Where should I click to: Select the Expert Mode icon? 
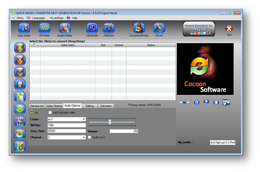tap(65, 28)
